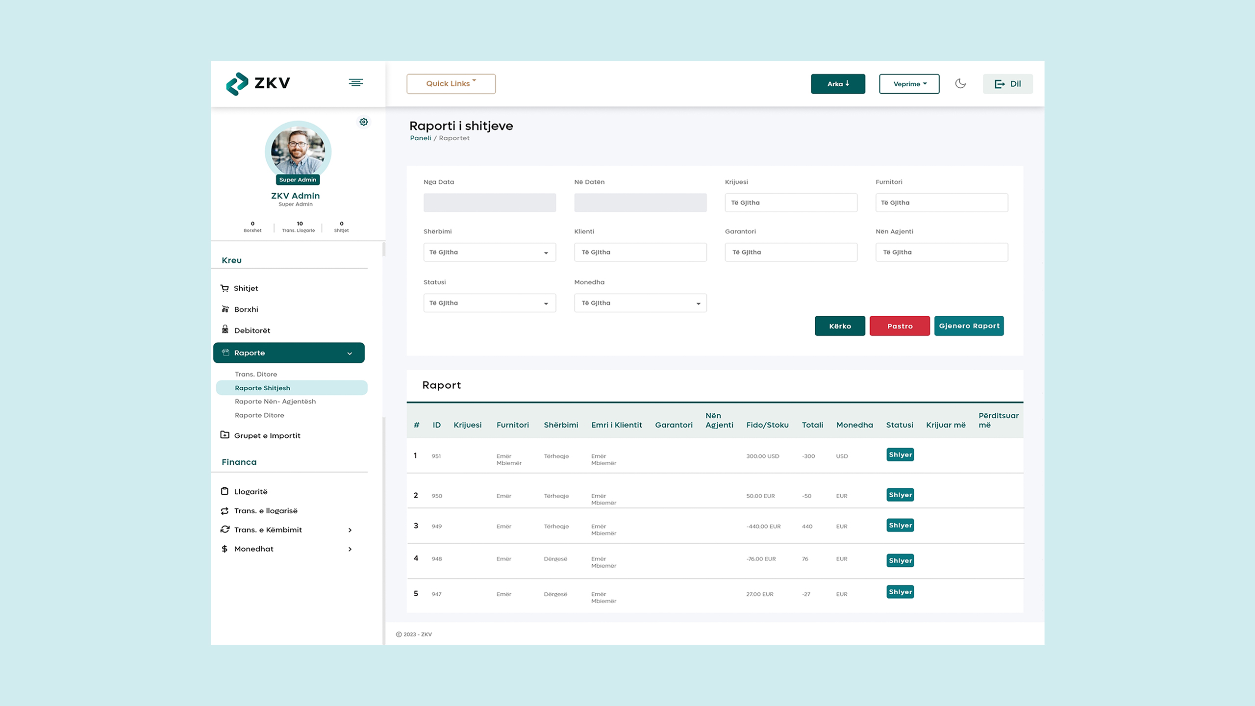Click the Kërko search button
The width and height of the screenshot is (1255, 706).
click(x=840, y=326)
